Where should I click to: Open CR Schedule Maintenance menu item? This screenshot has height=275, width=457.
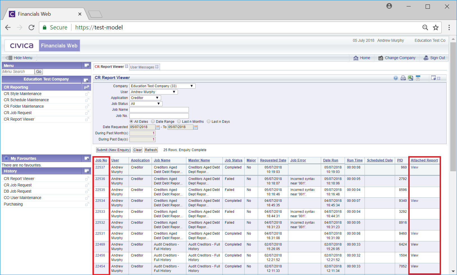[26, 100]
